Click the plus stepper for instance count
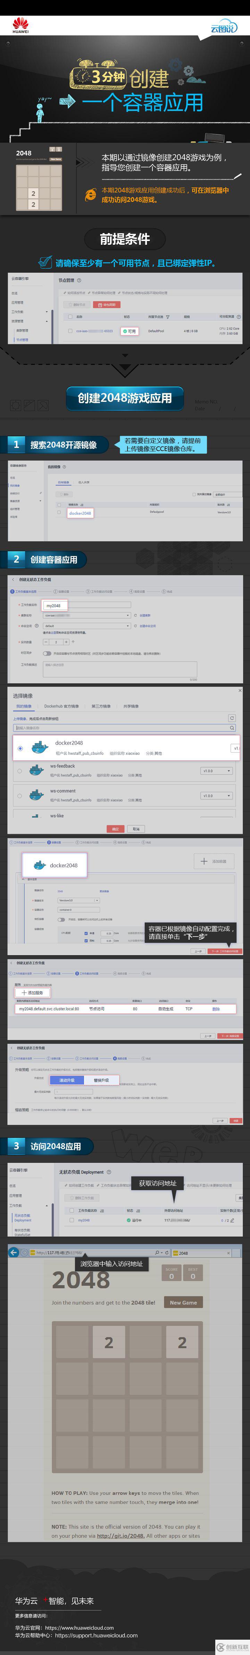 click(x=65, y=642)
